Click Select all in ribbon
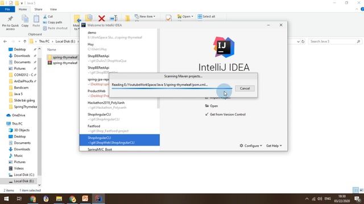364x204 pixels. tap(206, 16)
